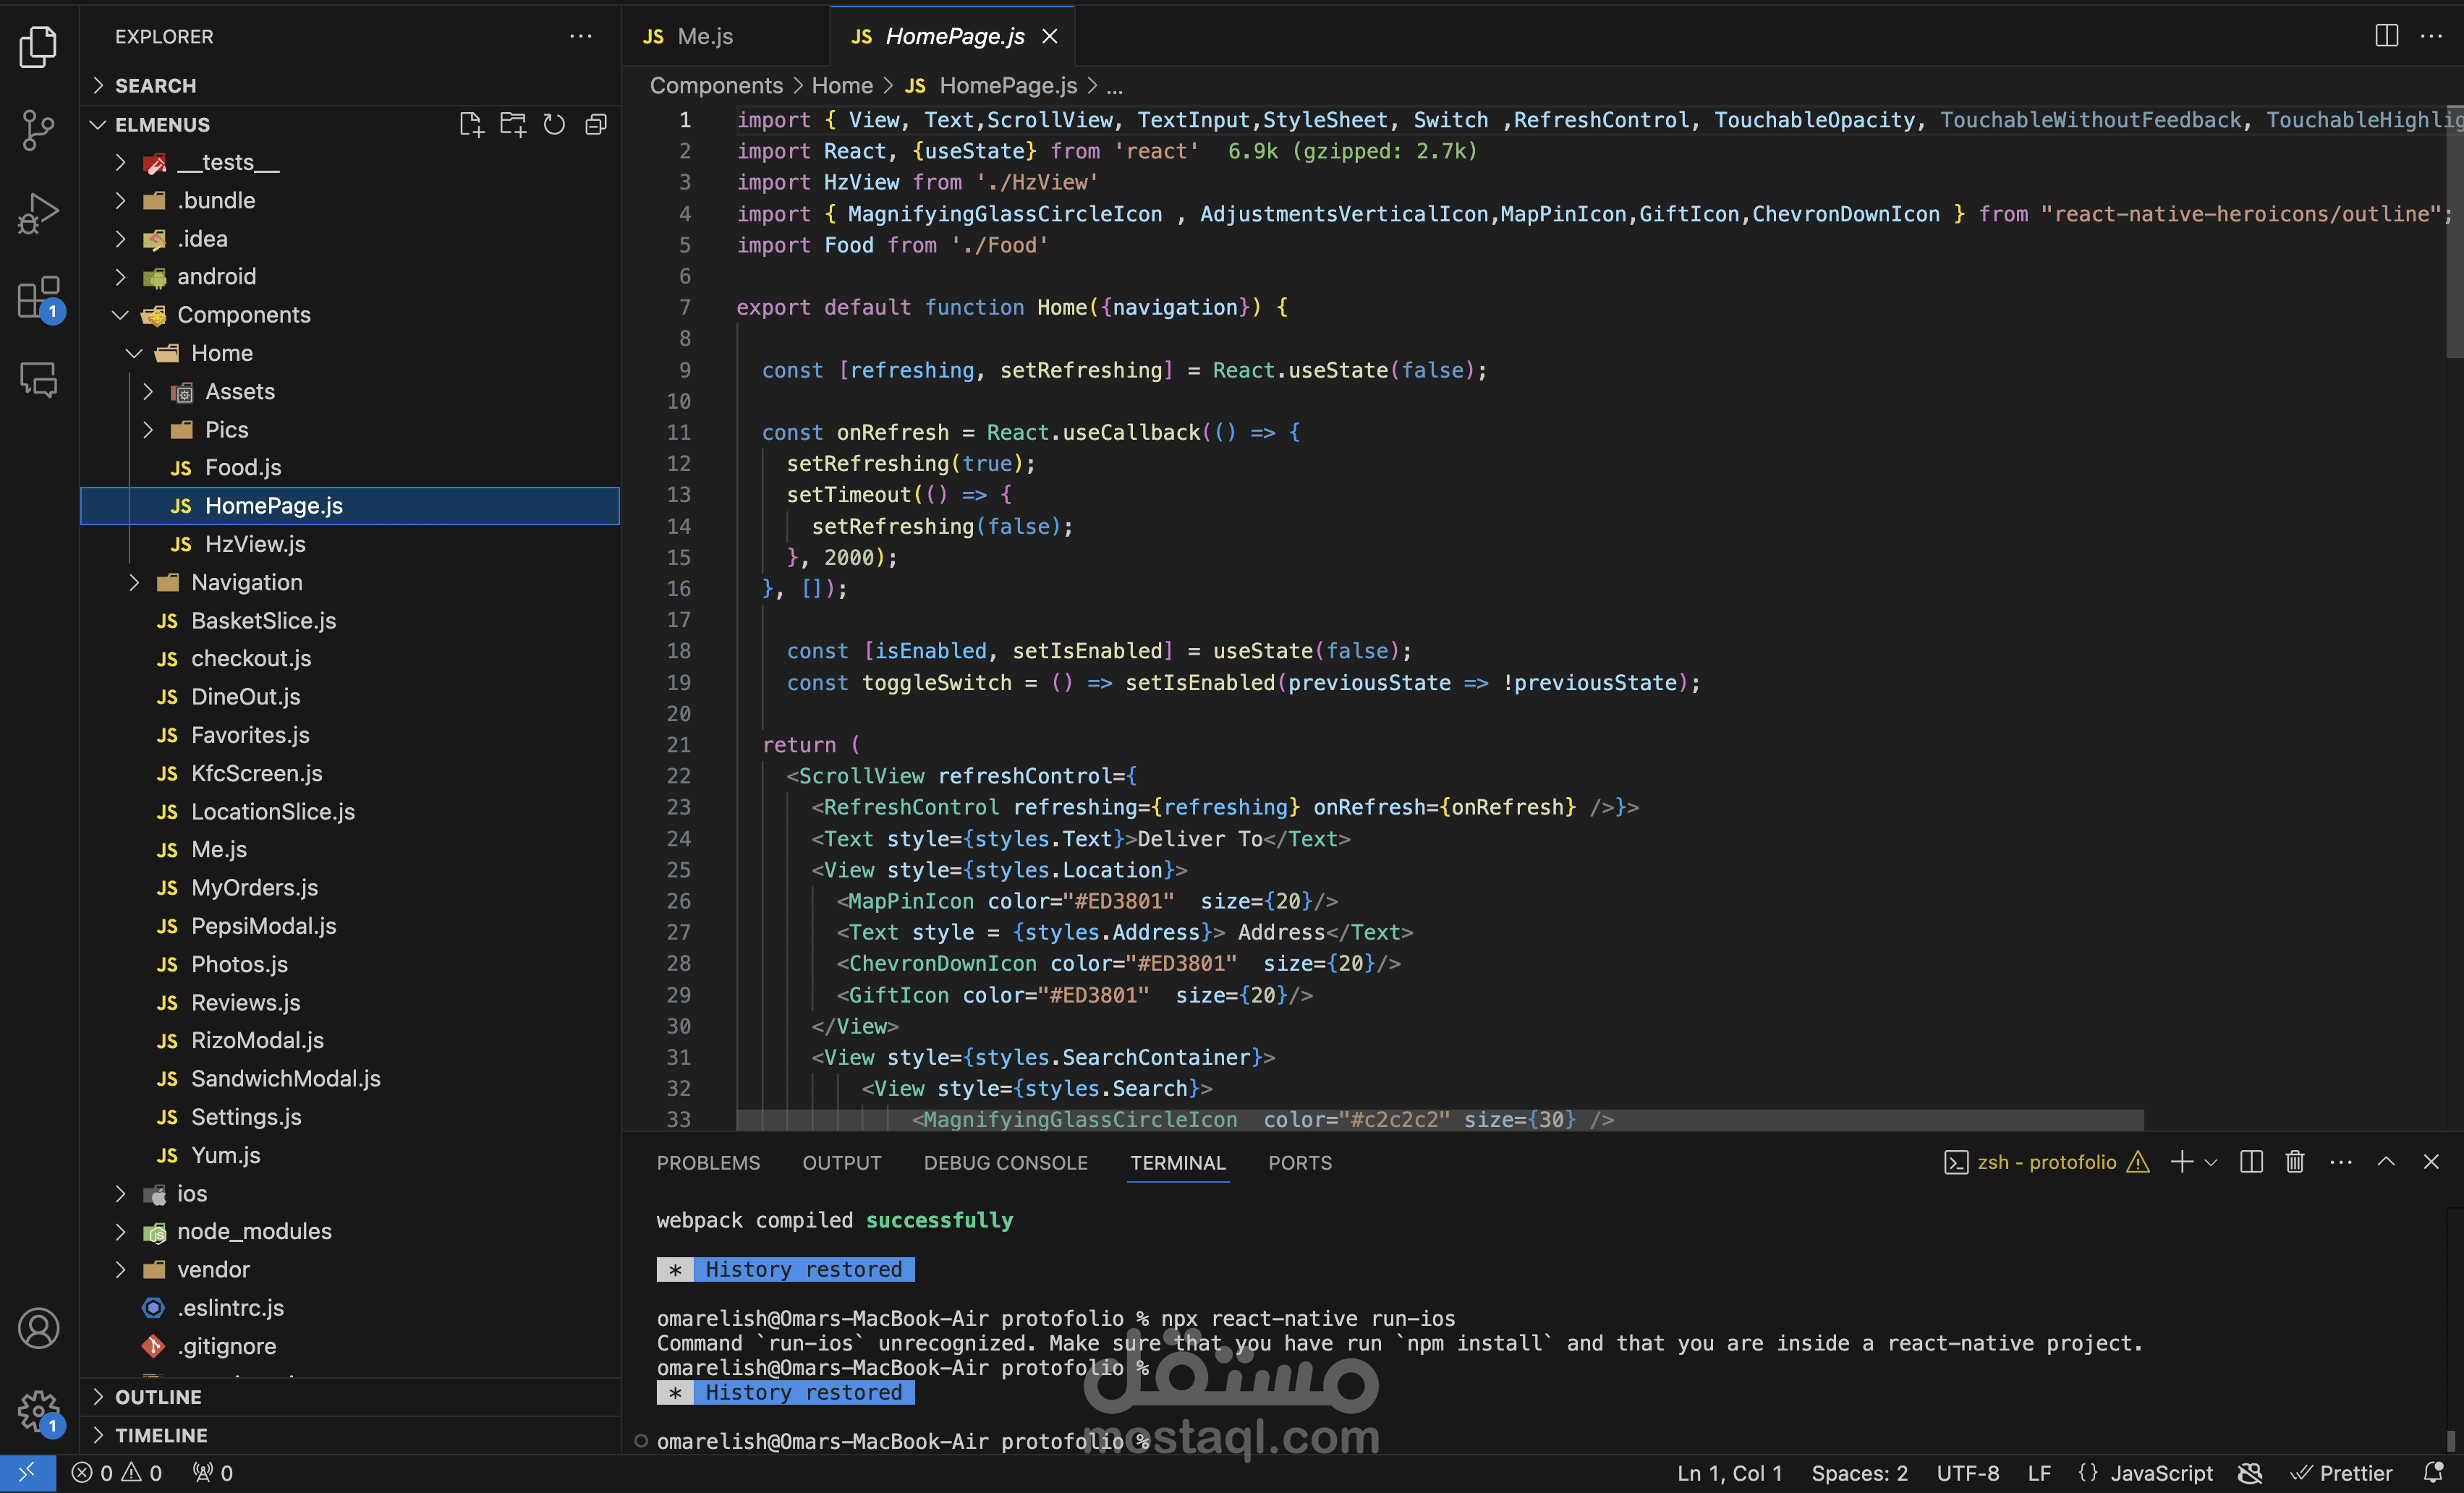Viewport: 2464px width, 1493px height.
Task: Click Home in the breadcrumb path
Action: pos(842,86)
